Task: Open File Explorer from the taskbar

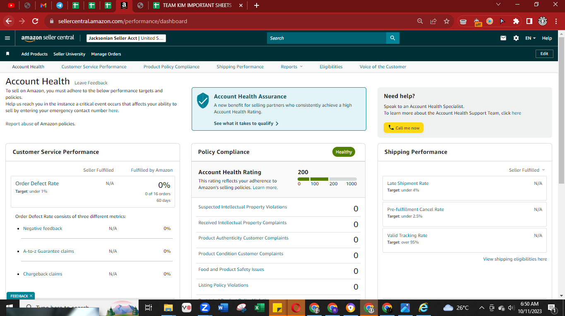Action: pos(168,308)
